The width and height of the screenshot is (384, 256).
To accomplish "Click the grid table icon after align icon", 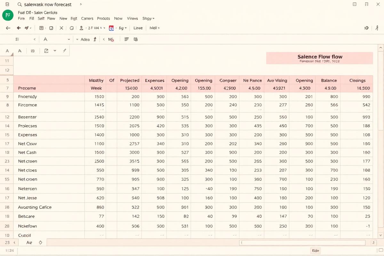I will click(136, 39).
